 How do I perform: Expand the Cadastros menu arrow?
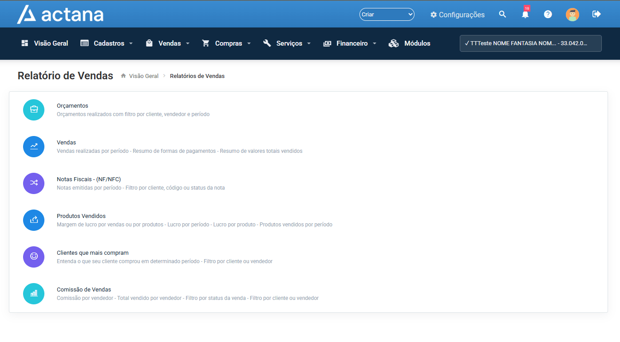(131, 43)
